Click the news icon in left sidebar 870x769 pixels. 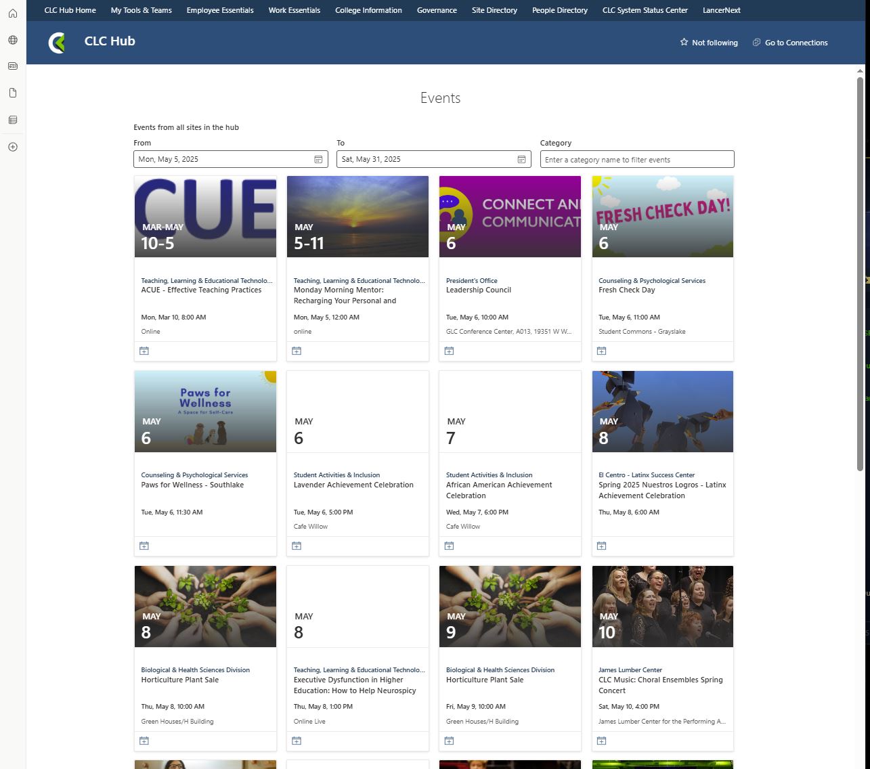[x=13, y=66]
